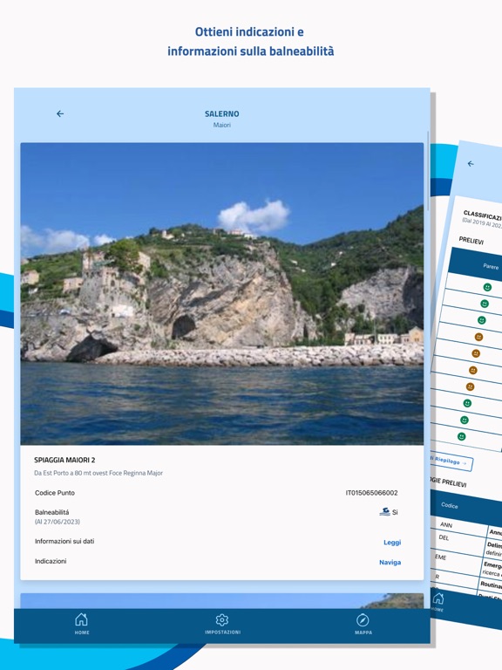The image size is (502, 670).
Task: Click Naviga to get directions
Action: [390, 563]
